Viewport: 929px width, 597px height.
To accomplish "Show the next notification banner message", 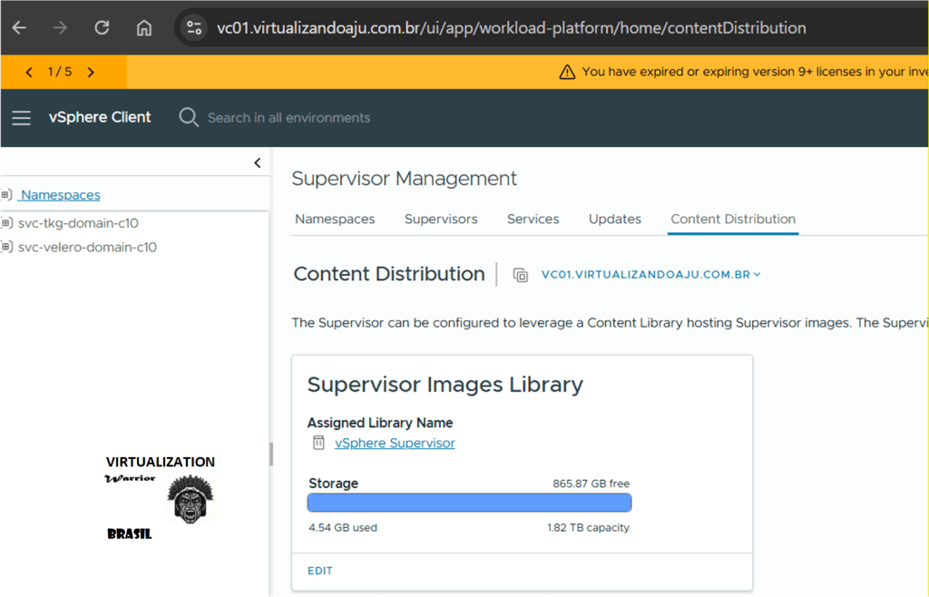I will (91, 72).
